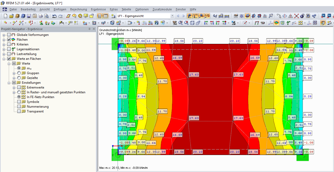This screenshot has height=172, width=334.
Task: Expand the Kriterien tree node
Action: 4,44
